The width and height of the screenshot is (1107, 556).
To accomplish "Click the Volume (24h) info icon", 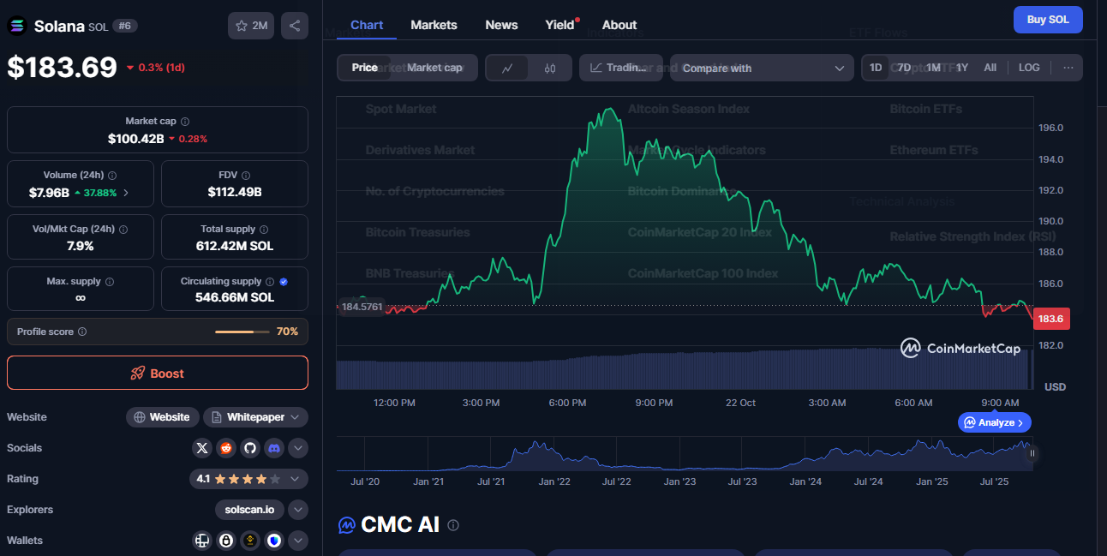I will (112, 176).
